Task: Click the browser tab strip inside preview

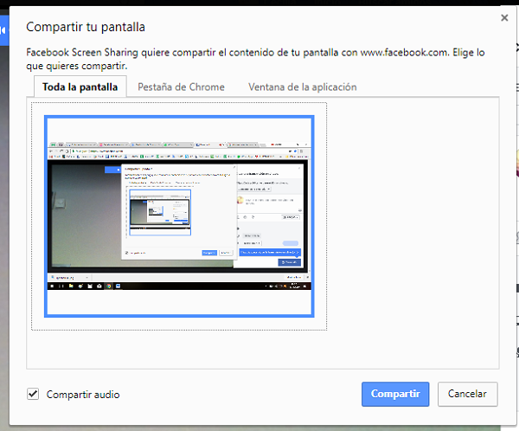Action: click(x=179, y=142)
